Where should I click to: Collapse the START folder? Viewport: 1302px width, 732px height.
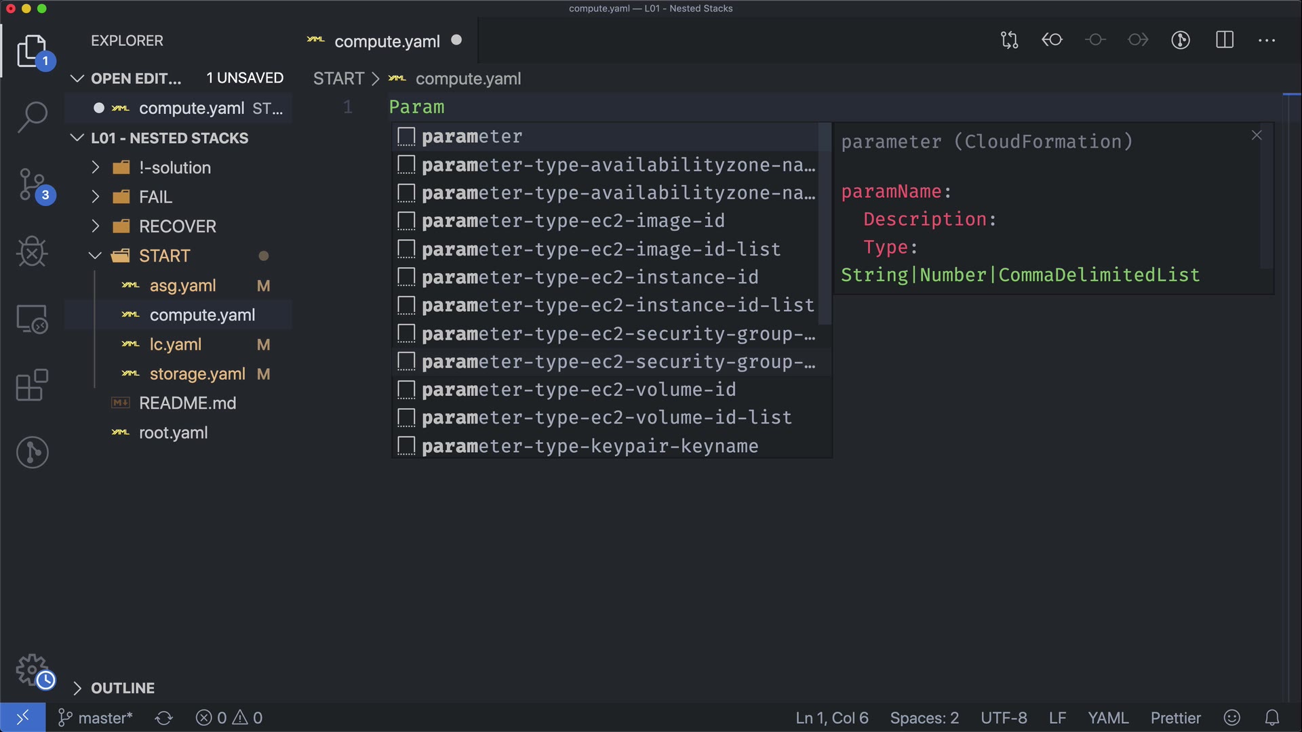164,256
